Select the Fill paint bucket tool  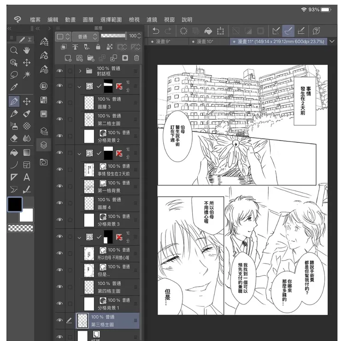14,153
